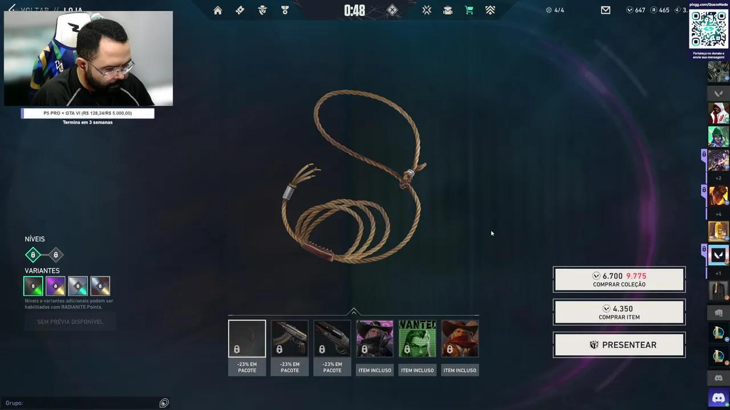The image size is (730, 410).
Task: Open the Battle Pass ticket icon
Action: (240, 10)
